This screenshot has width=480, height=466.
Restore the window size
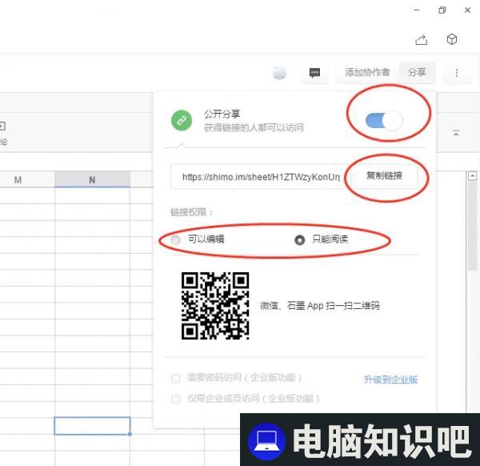click(442, 10)
